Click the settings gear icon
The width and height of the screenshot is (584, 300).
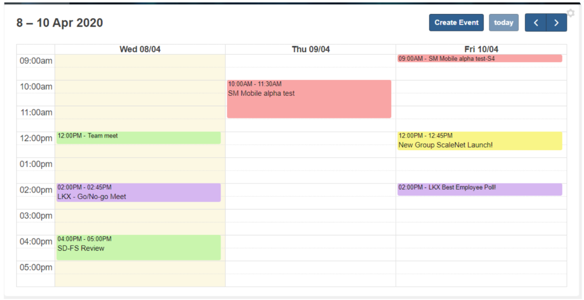[570, 13]
